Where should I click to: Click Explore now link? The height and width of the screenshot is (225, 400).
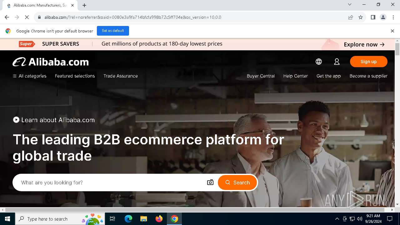click(x=364, y=44)
